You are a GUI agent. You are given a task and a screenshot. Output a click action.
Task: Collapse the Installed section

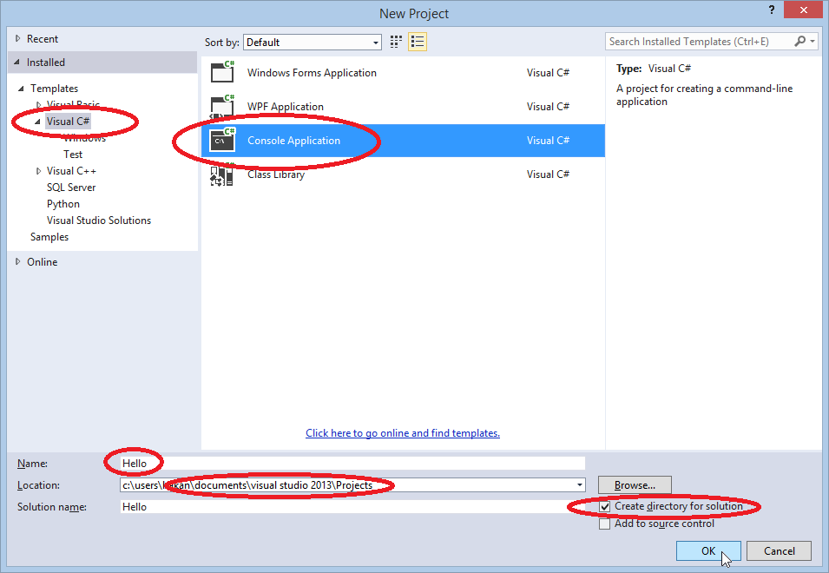pyautogui.click(x=17, y=63)
